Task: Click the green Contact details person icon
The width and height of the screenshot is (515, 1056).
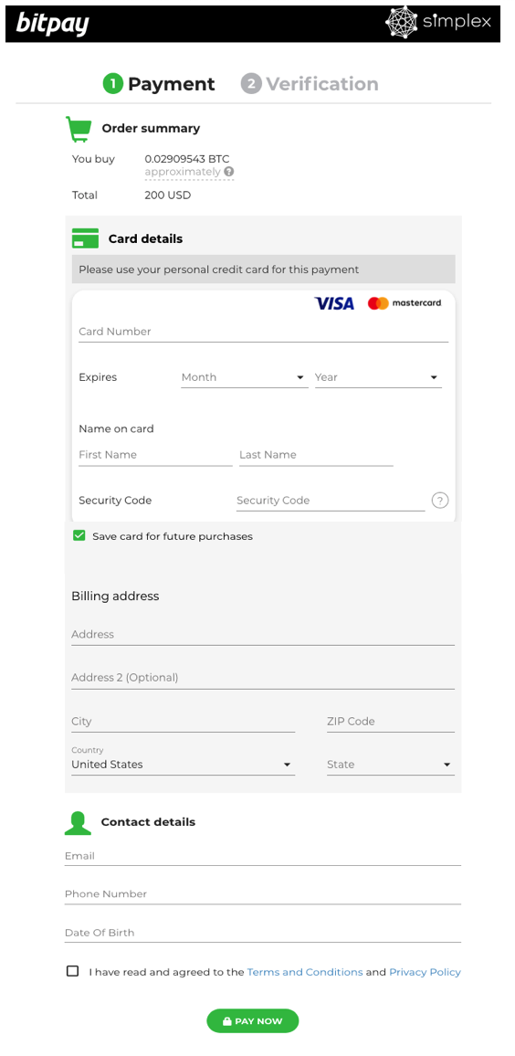Action: (x=79, y=822)
